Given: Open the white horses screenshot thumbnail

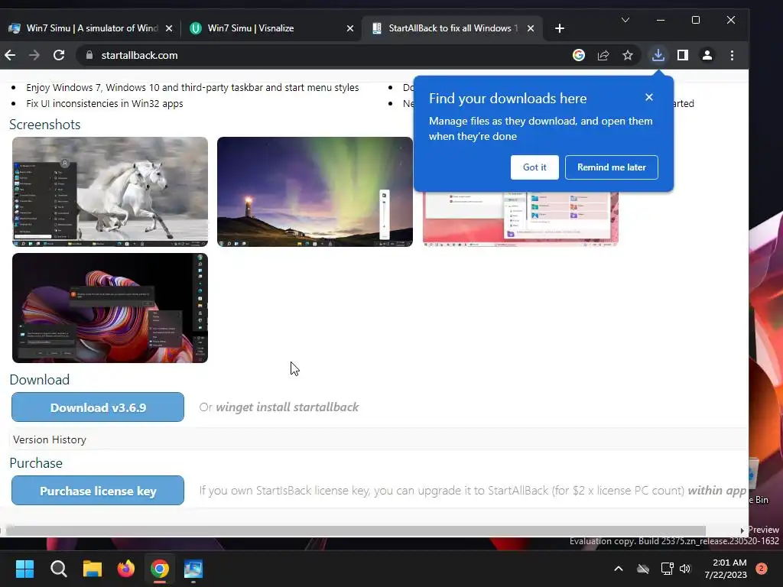Looking at the screenshot, I should point(110,192).
